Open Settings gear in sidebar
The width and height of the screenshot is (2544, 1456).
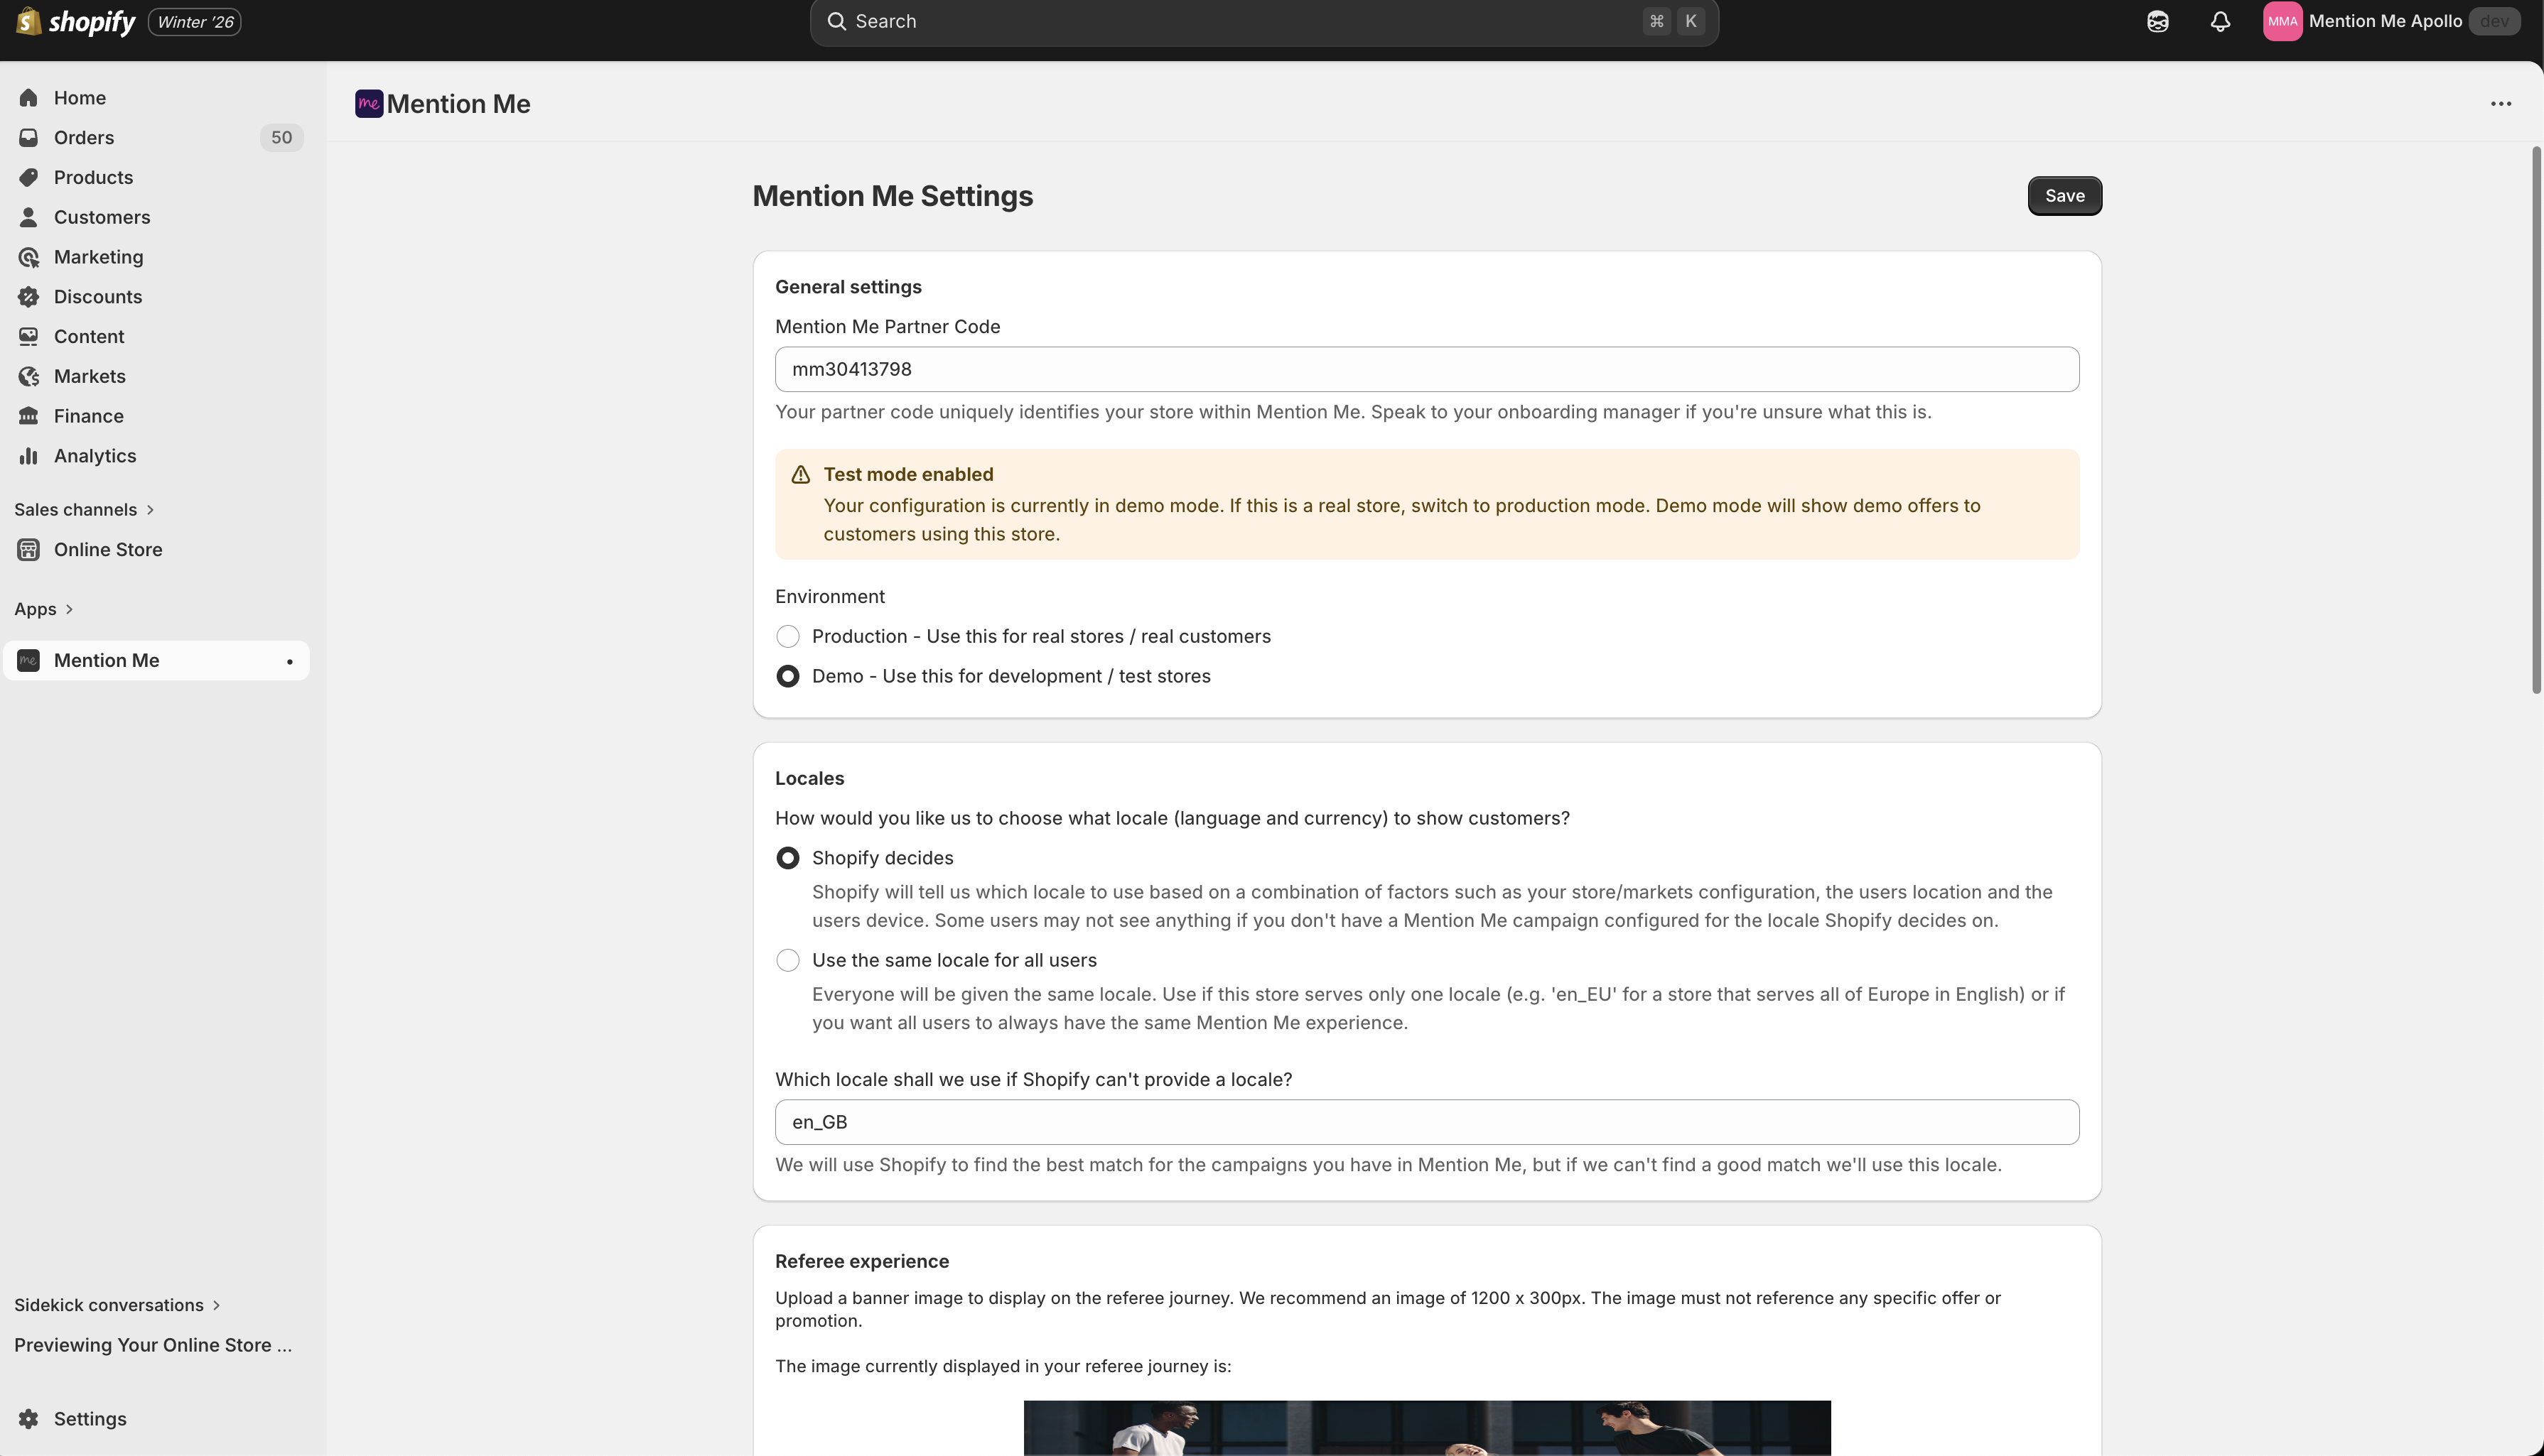(x=28, y=1419)
